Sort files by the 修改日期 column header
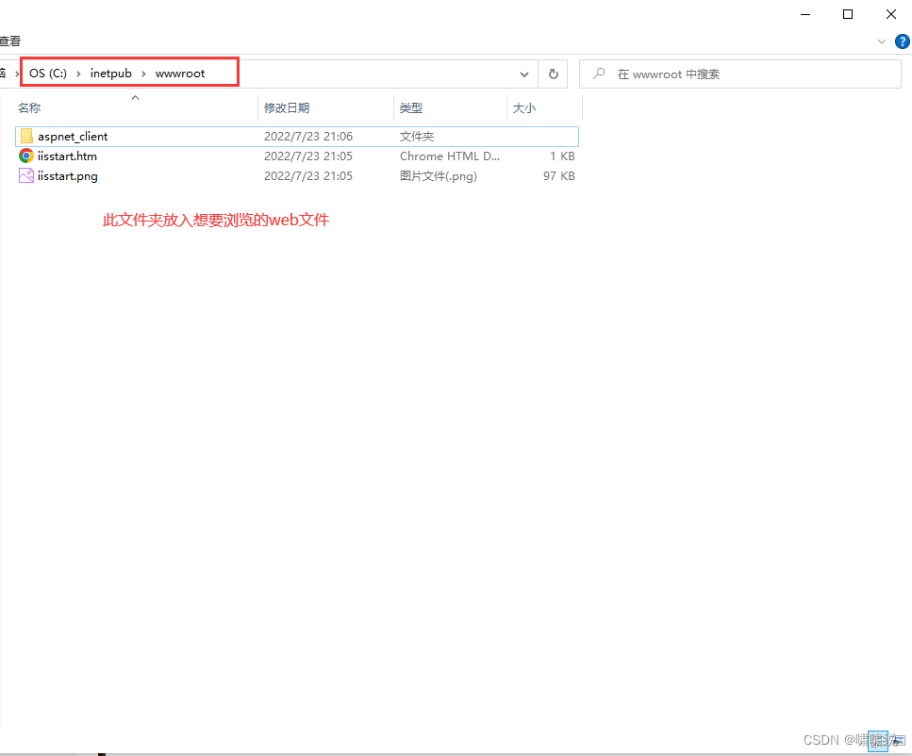Viewport: 912px width, 756px height. (287, 108)
